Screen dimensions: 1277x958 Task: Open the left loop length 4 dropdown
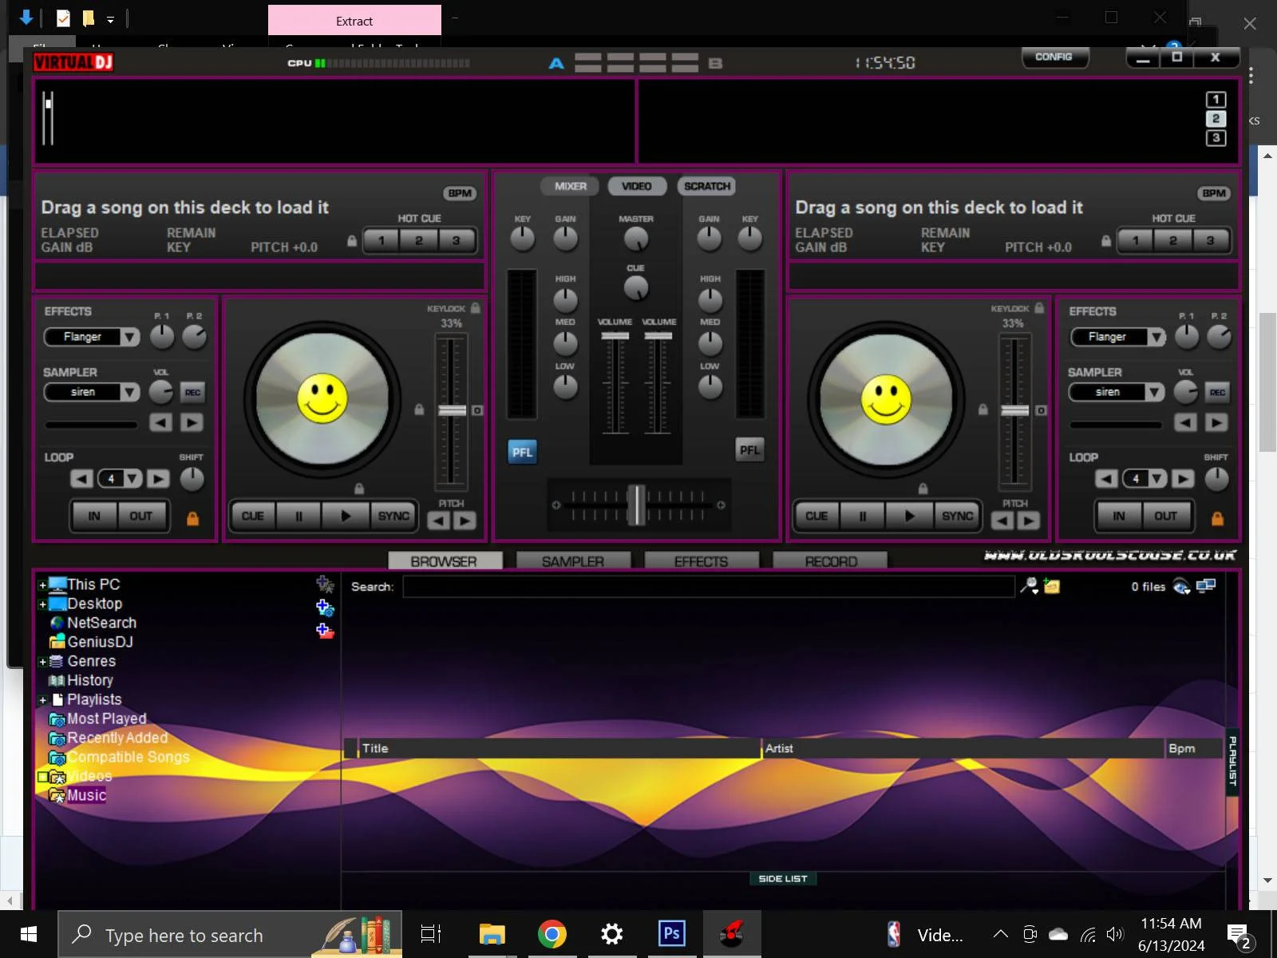click(x=132, y=479)
